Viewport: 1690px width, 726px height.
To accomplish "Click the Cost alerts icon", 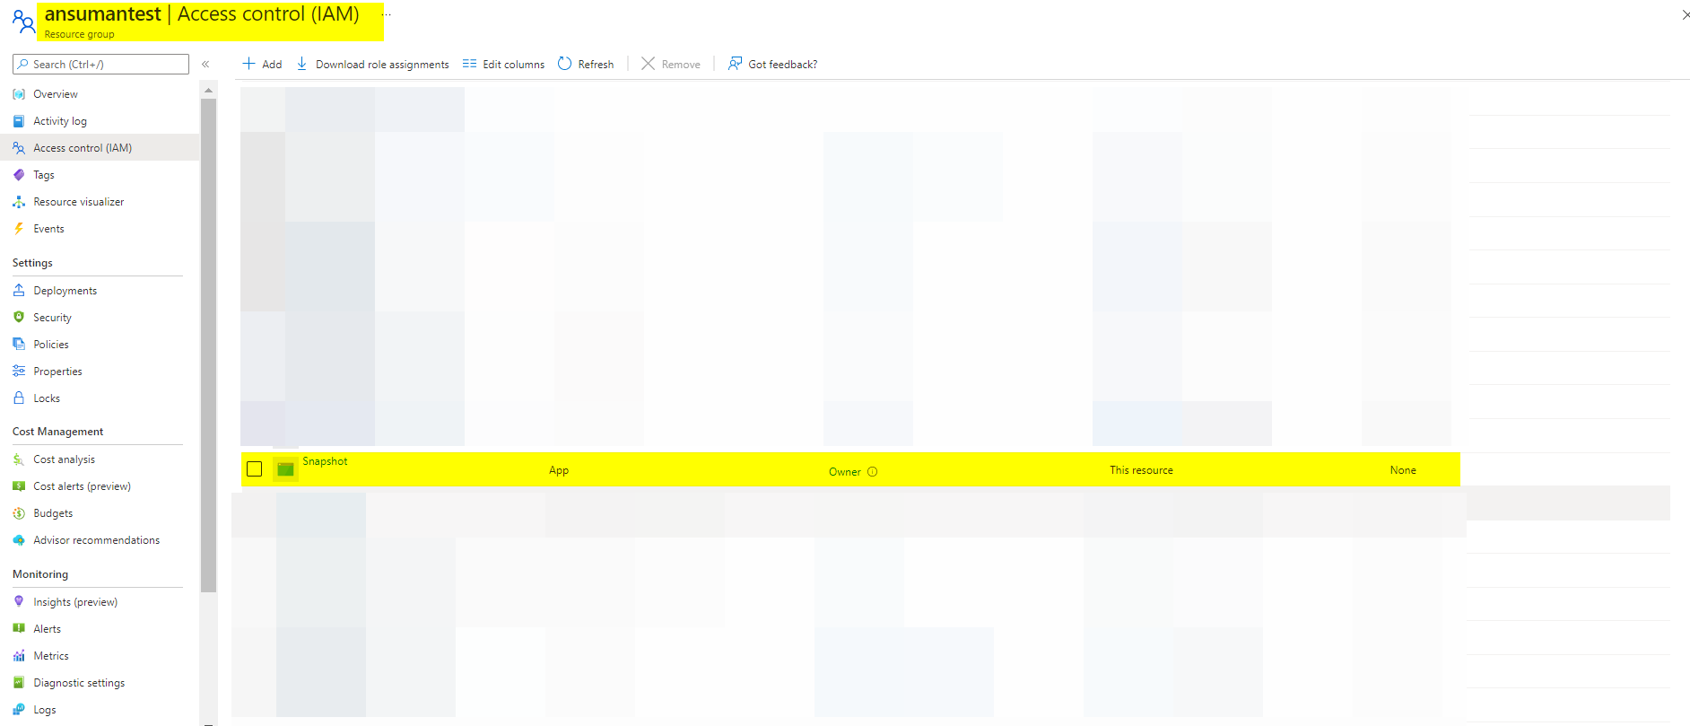I will point(19,486).
